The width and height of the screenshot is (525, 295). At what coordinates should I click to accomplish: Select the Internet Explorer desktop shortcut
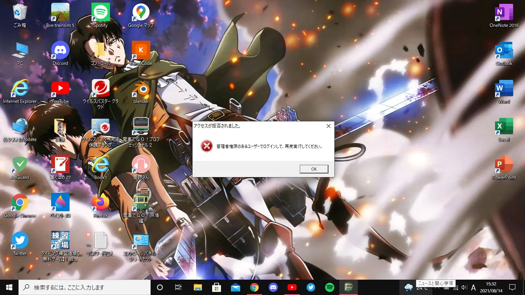[x=20, y=92]
